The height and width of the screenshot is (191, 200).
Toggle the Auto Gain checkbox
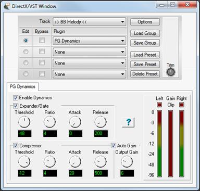click(x=114, y=145)
